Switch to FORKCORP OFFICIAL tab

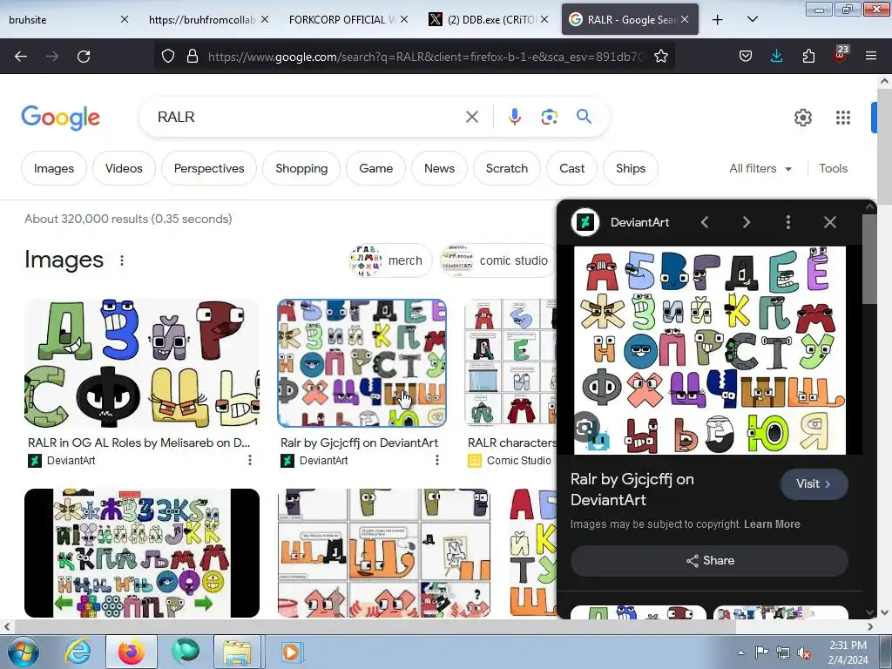pos(348,19)
